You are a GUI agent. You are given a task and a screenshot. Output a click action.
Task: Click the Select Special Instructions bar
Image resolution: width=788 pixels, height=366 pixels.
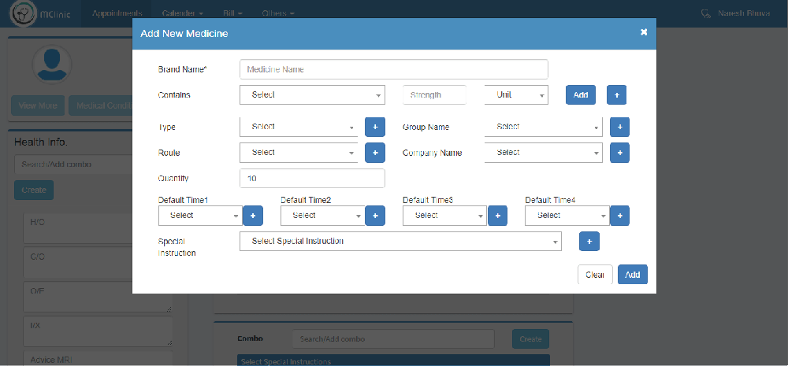[x=393, y=360]
